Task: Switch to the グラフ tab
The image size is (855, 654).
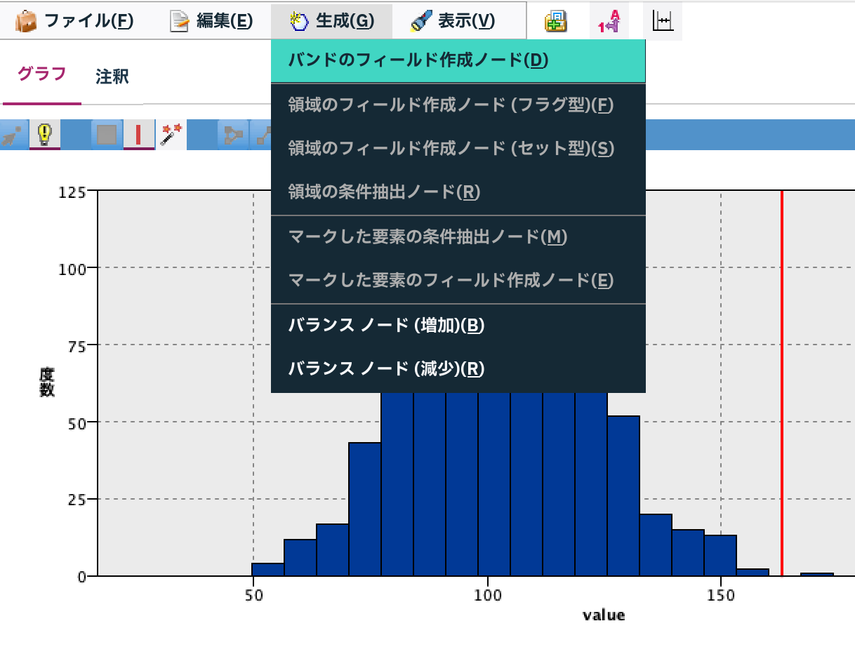Action: 42,77
